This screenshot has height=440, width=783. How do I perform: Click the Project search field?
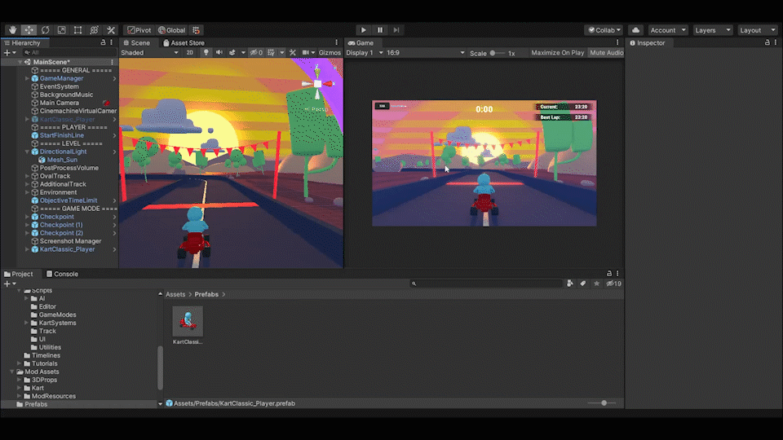coord(486,284)
